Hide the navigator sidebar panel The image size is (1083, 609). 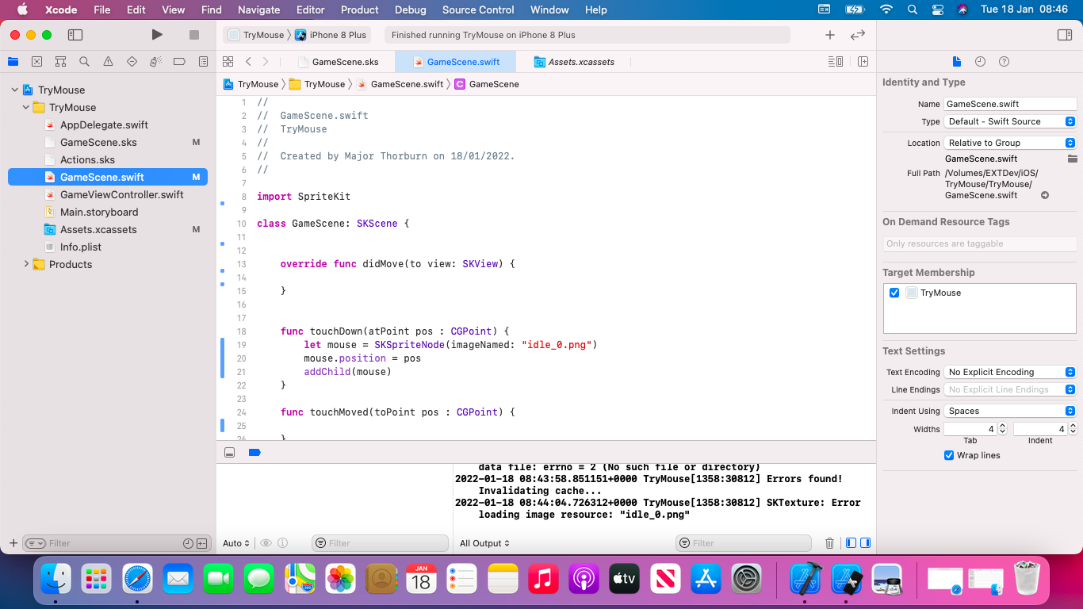pyautogui.click(x=75, y=35)
